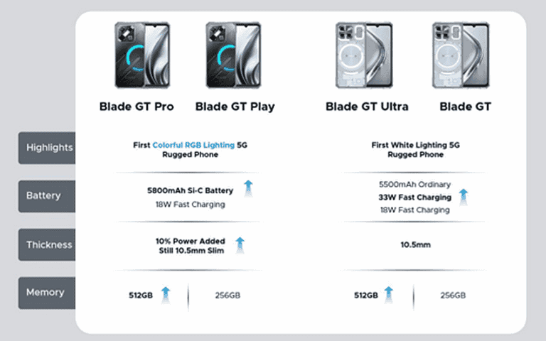Select the Highlights row tab
Screen dimensions: 546x341
[47, 148]
